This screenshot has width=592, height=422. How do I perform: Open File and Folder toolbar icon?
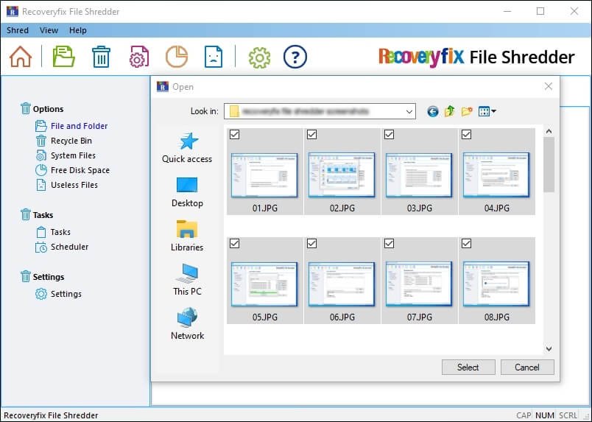tap(63, 57)
